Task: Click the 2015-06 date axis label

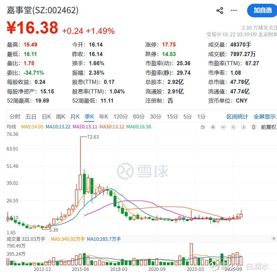Action: tap(80, 269)
